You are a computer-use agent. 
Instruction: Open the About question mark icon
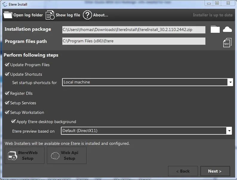[87, 15]
